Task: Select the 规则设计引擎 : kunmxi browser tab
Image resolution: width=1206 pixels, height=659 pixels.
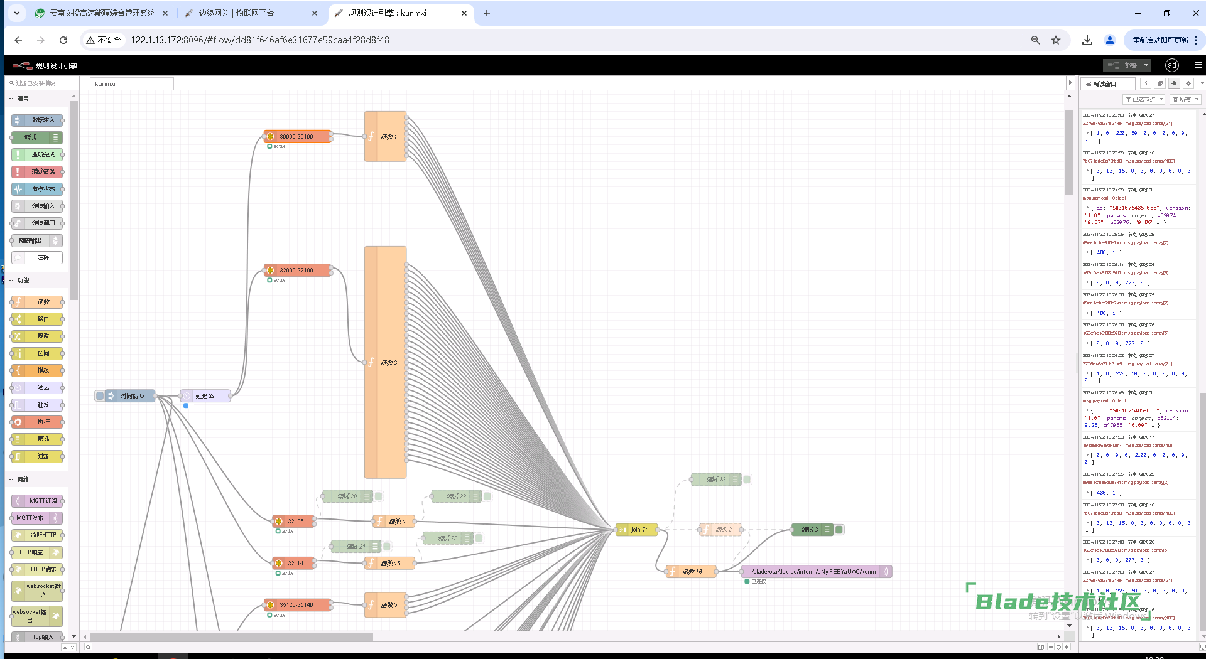Action: click(401, 13)
